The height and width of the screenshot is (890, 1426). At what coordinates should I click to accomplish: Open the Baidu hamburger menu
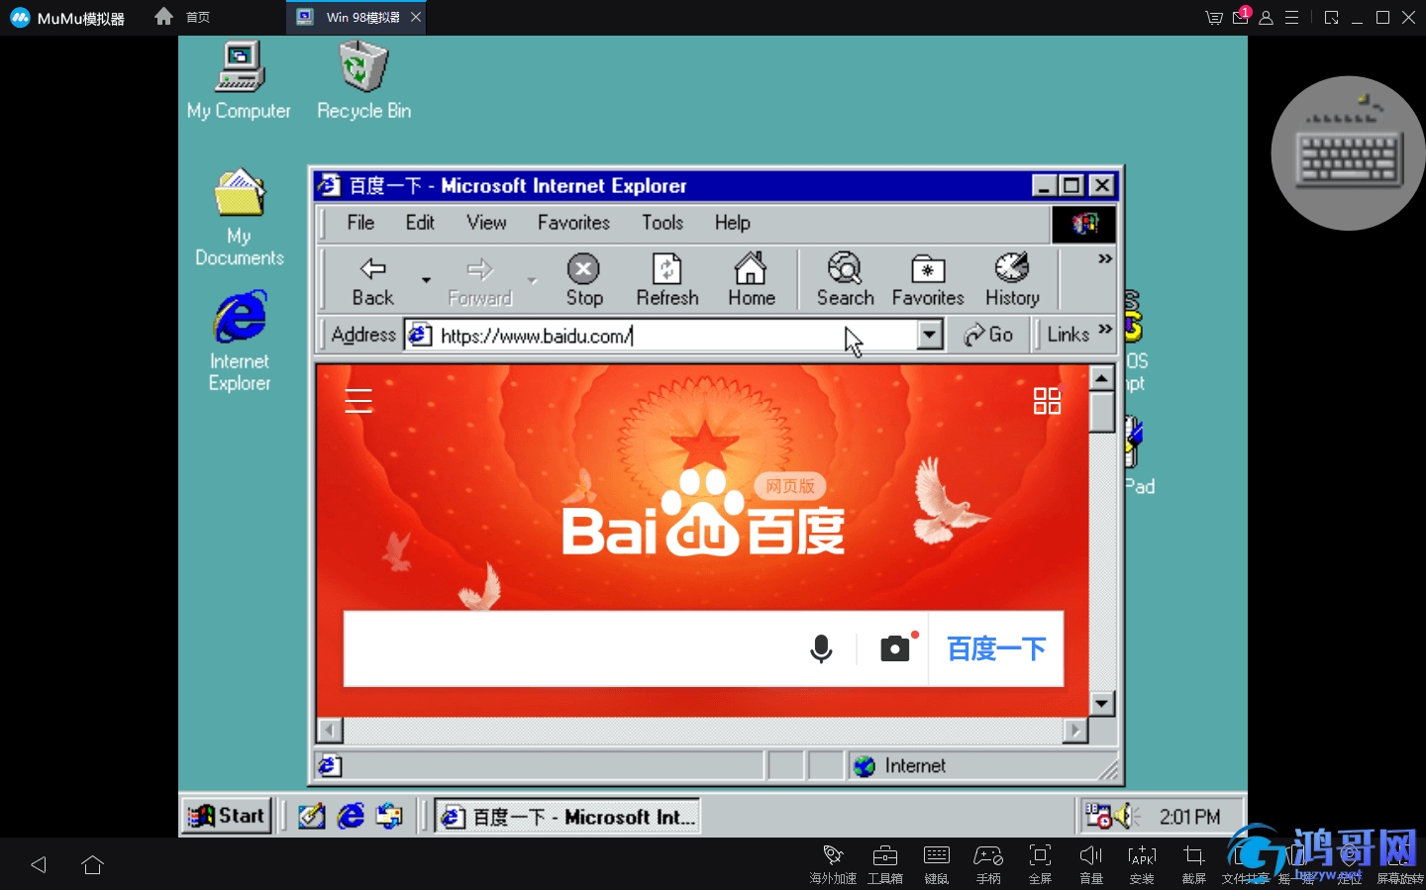358,400
